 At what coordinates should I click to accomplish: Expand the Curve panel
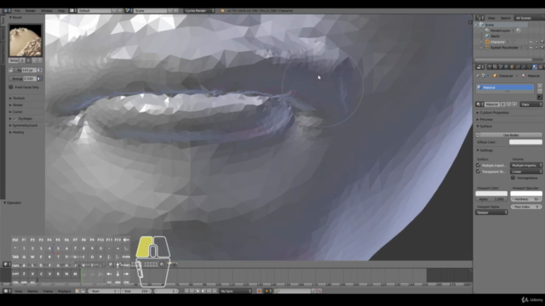pos(16,111)
